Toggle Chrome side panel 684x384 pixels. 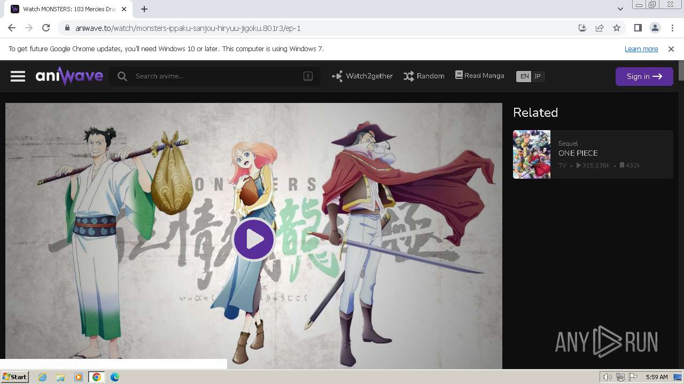point(638,28)
